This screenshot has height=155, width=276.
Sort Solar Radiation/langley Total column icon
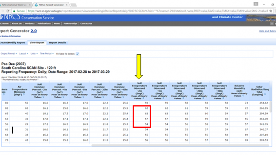click(265, 95)
